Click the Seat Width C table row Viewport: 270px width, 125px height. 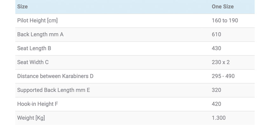(x=135, y=62)
